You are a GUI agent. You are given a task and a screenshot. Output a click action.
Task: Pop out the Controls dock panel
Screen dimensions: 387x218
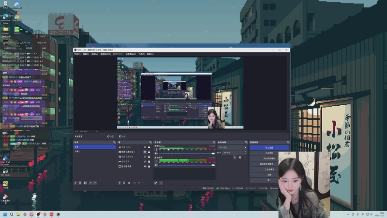(288, 142)
